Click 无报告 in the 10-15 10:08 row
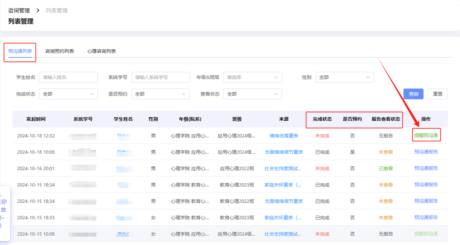 (x=386, y=234)
